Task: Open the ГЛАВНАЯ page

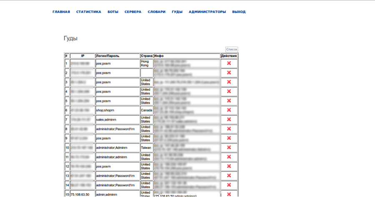Action: tap(61, 12)
